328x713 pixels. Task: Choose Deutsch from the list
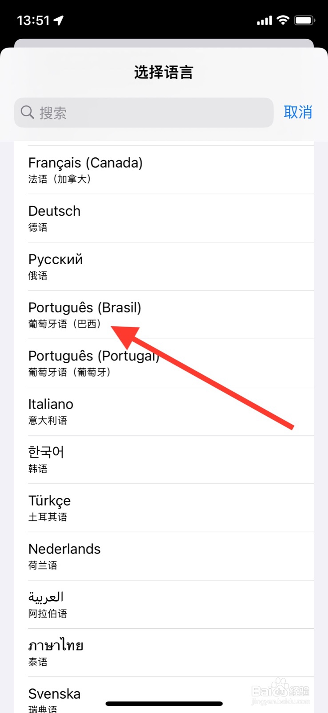164,218
